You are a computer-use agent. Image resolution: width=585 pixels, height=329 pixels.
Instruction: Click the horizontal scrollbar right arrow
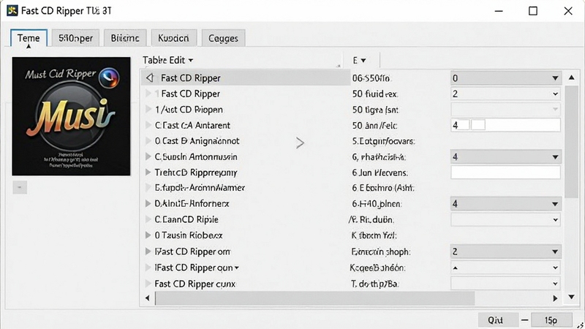[x=555, y=298]
